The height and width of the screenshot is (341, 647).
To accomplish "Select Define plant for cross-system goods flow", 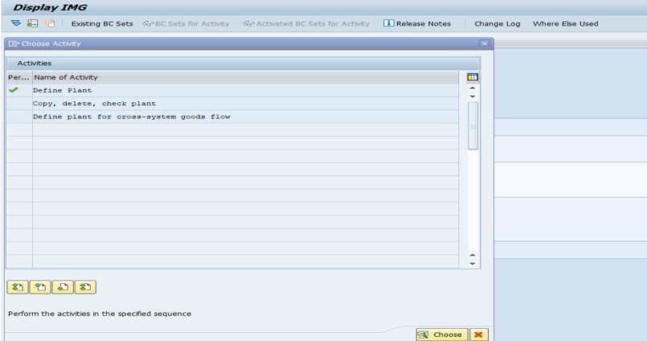I will (131, 116).
